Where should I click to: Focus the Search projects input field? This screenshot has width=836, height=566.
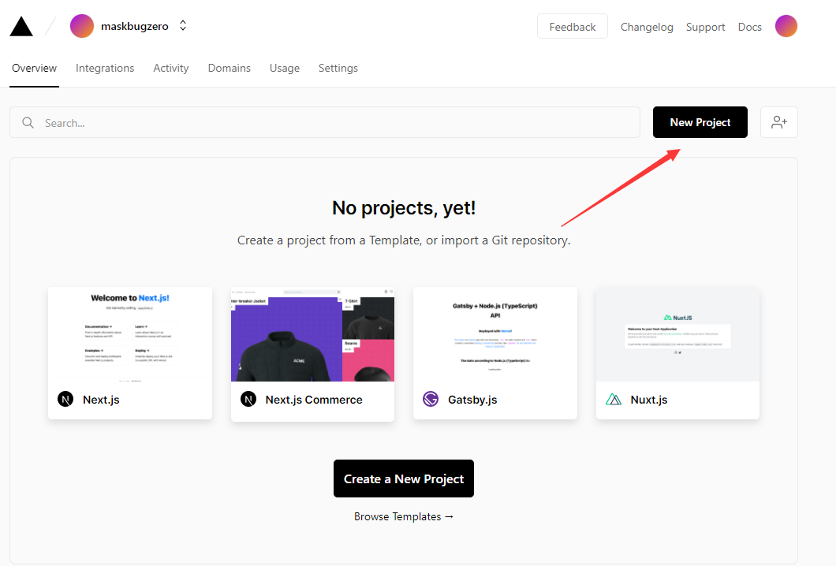(x=325, y=122)
